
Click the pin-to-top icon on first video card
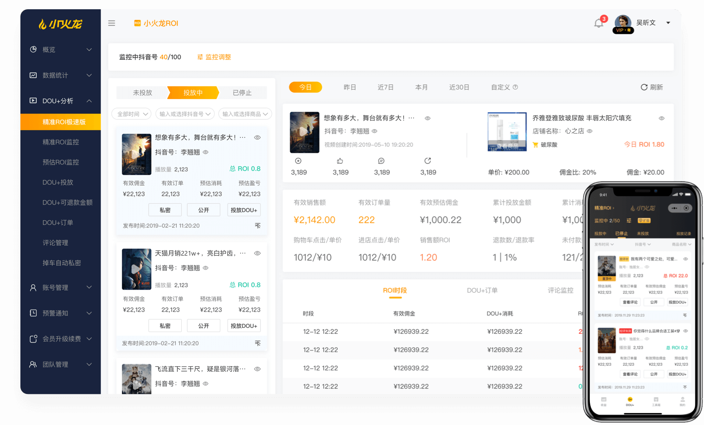point(258,225)
